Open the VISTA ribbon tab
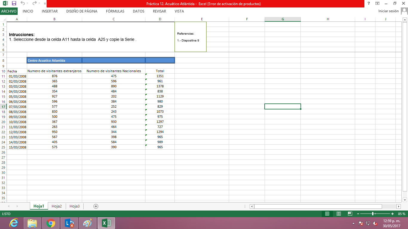The height and width of the screenshot is (229, 408). [179, 11]
